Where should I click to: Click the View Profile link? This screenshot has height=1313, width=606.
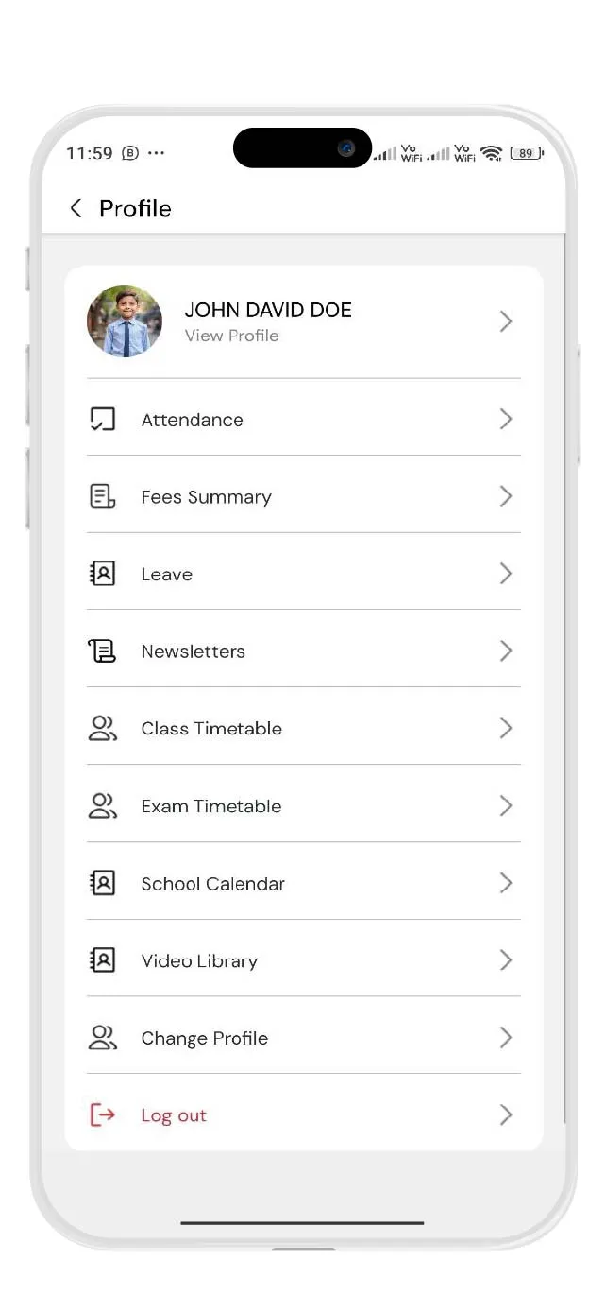tap(231, 336)
